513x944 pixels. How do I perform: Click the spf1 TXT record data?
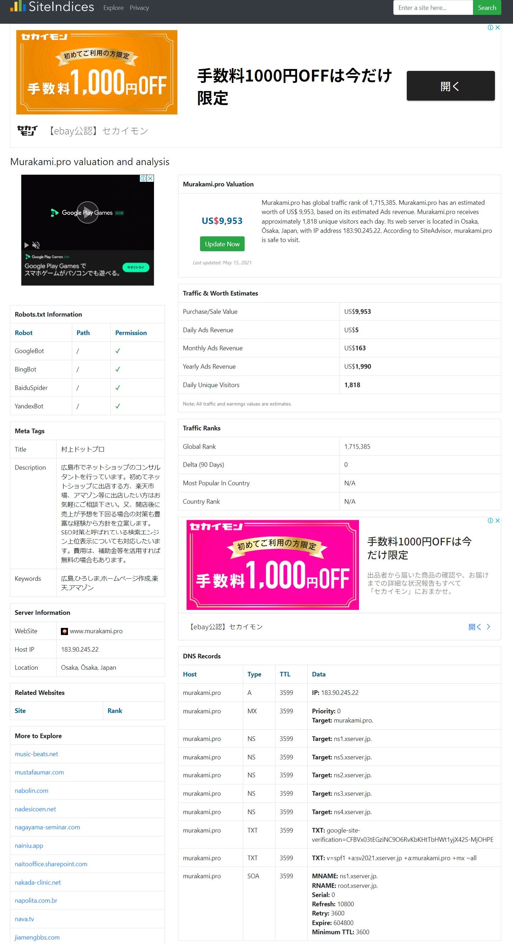394,858
